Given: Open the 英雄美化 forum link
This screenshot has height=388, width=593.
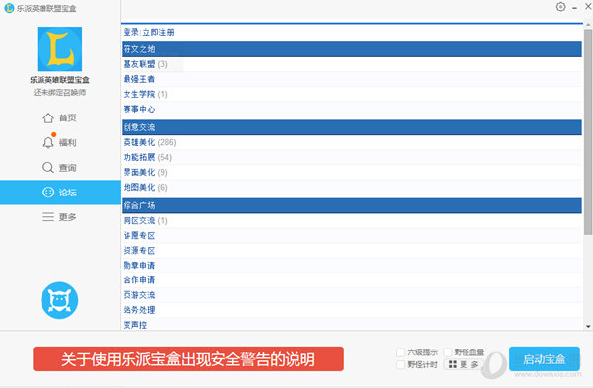Looking at the screenshot, I should tap(139, 142).
